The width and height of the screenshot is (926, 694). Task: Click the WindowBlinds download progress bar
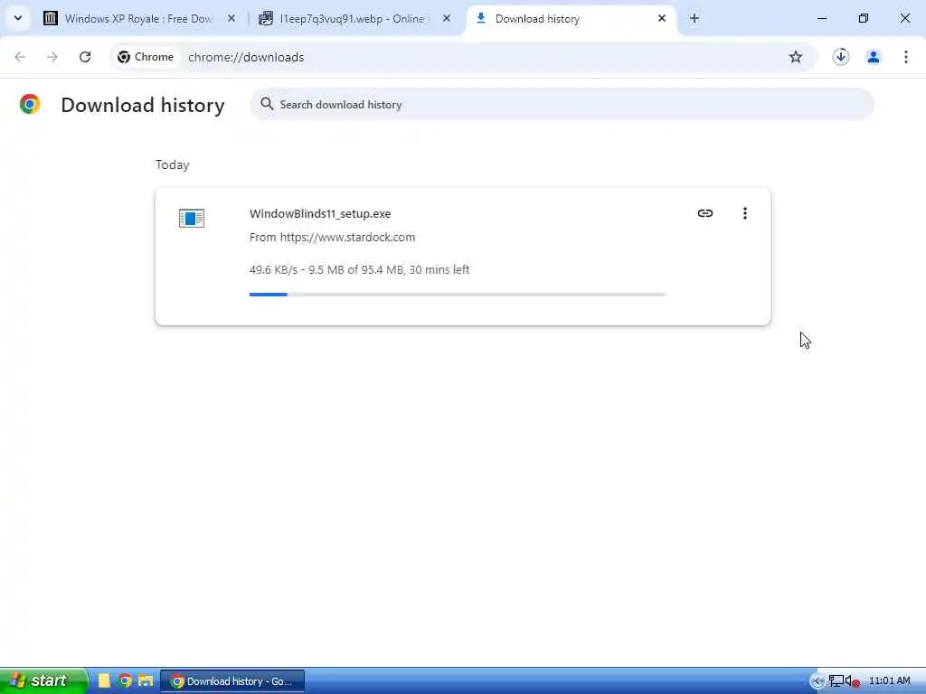[x=458, y=294]
